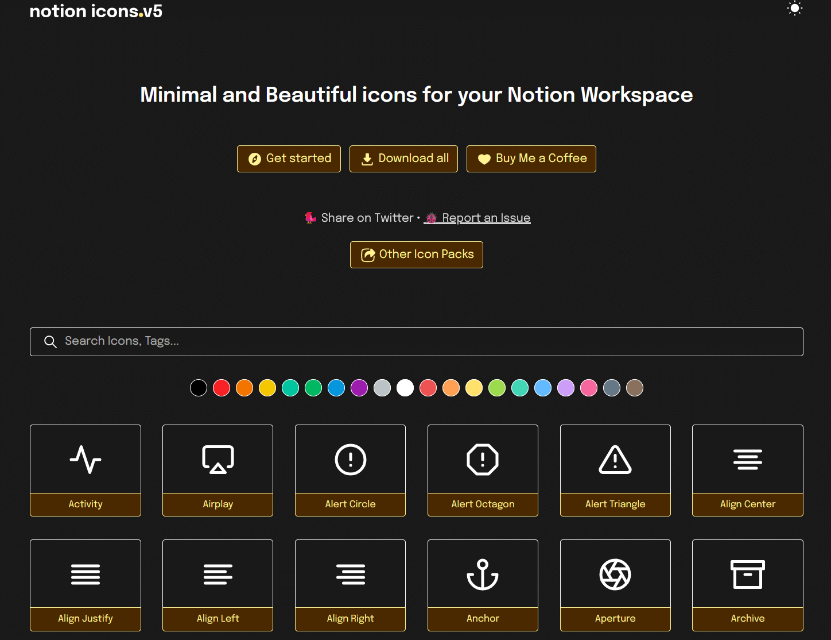The width and height of the screenshot is (831, 640).
Task: Choose the Archive icon card
Action: [x=748, y=585]
